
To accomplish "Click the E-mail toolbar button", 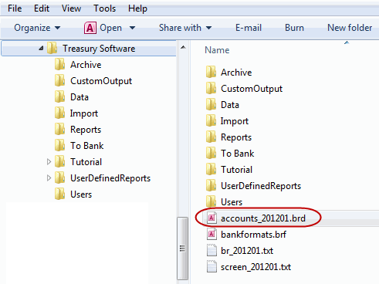I will [x=249, y=28].
